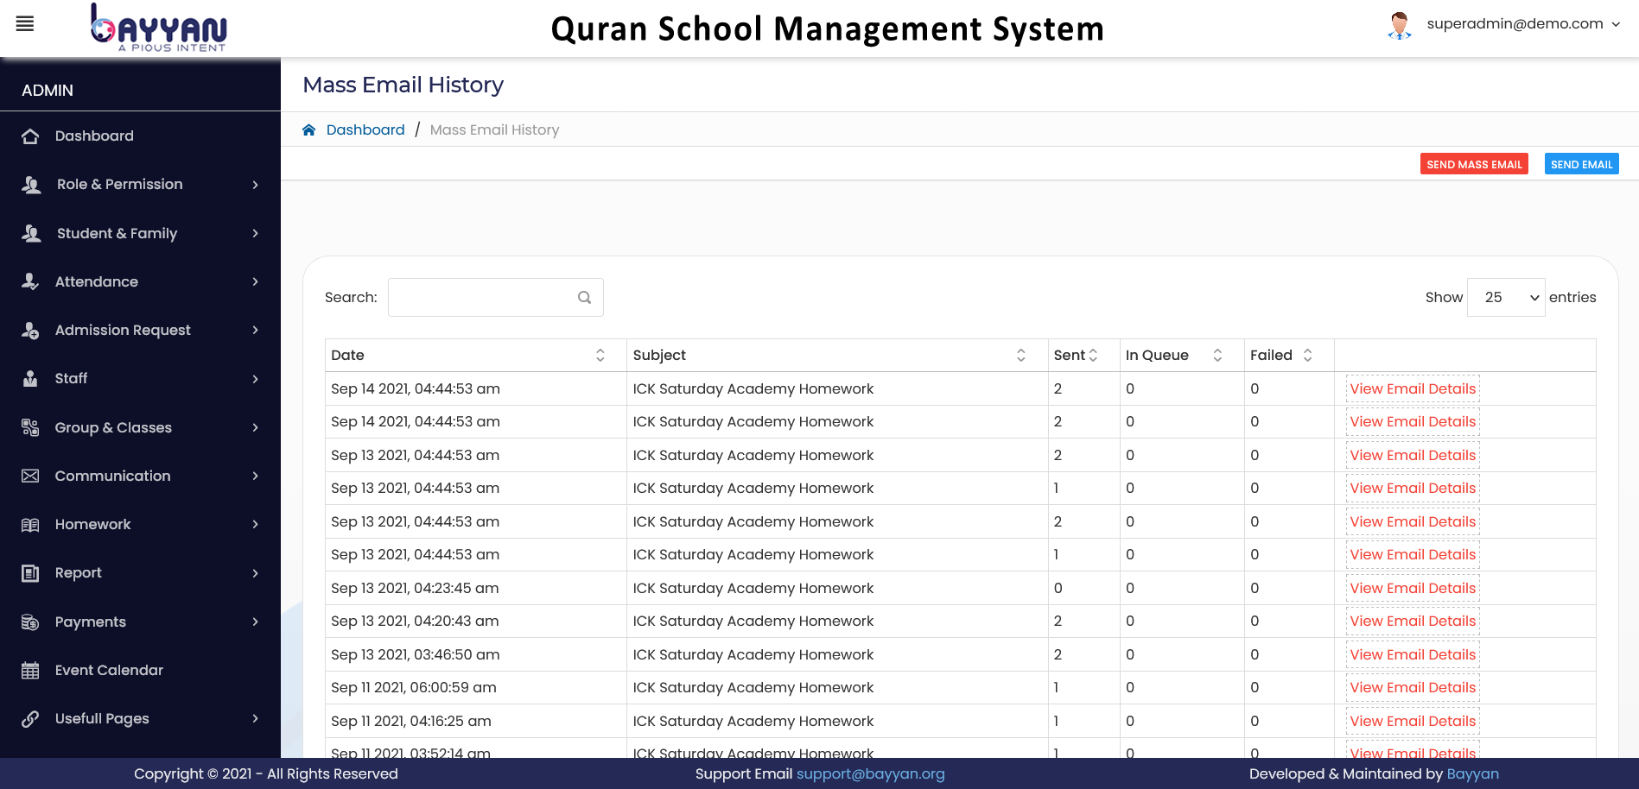View Email Details for Sep 13 03:46:50 am
This screenshot has height=789, width=1639.
coord(1413,654)
